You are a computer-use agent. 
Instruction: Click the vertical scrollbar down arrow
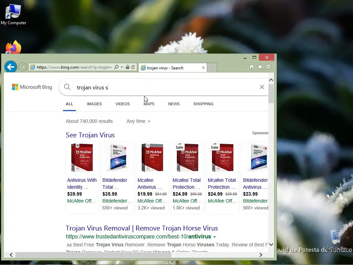coord(271,245)
